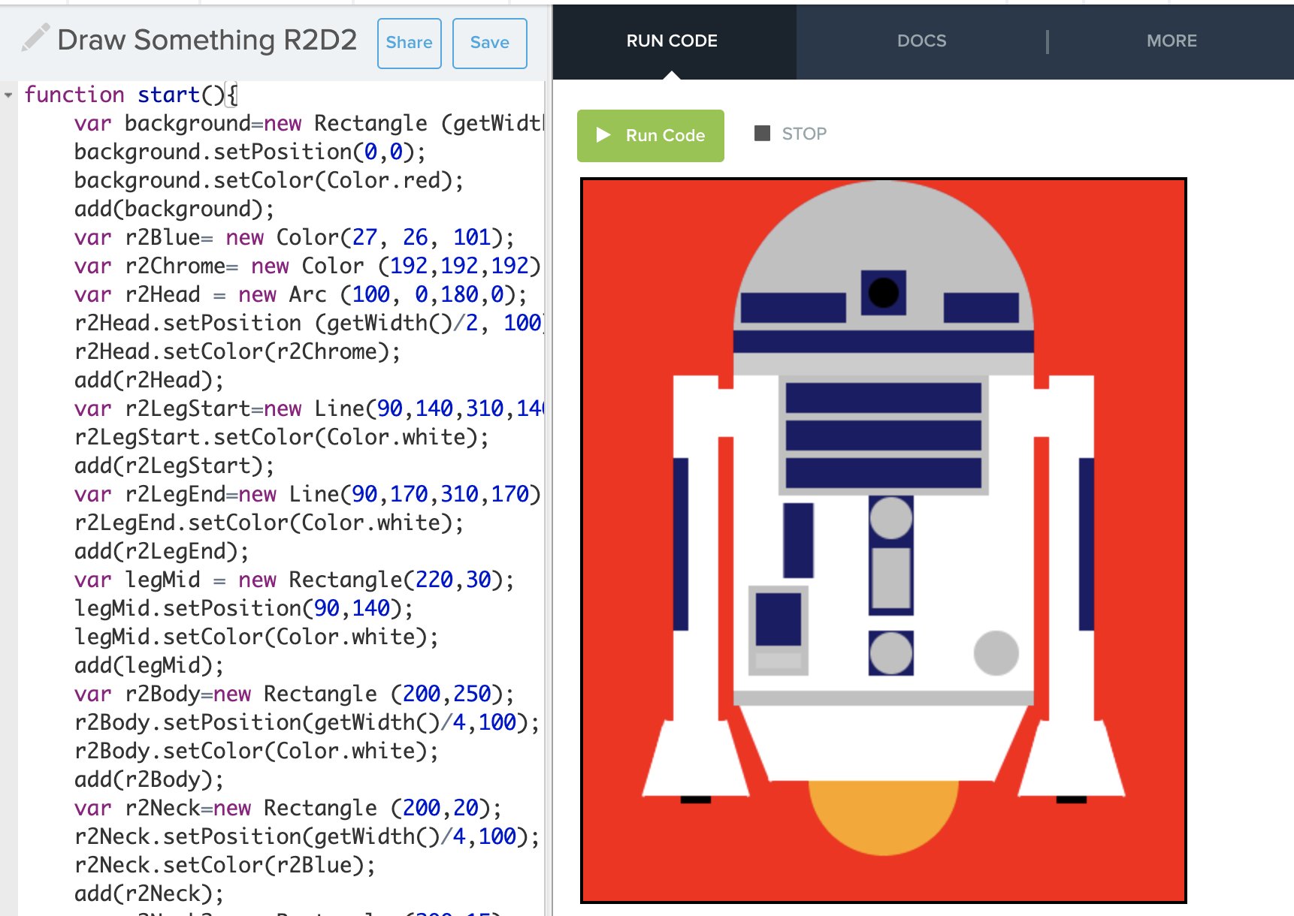
Task: Click the line beginning 'r2Neck.setPosition'
Action: [x=307, y=836]
